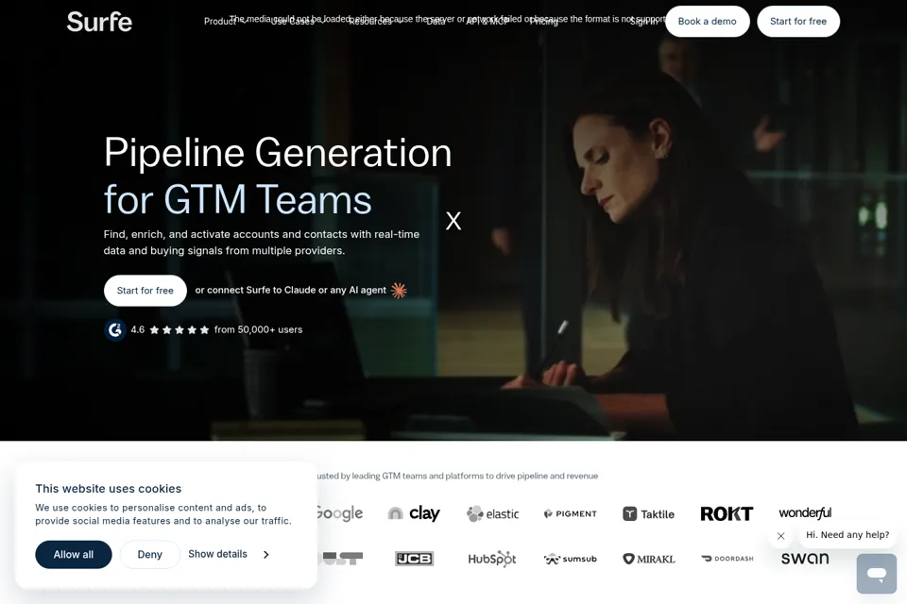Image resolution: width=907 pixels, height=604 pixels.
Task: Click connect Surfe to Claude link
Action: [x=290, y=290]
